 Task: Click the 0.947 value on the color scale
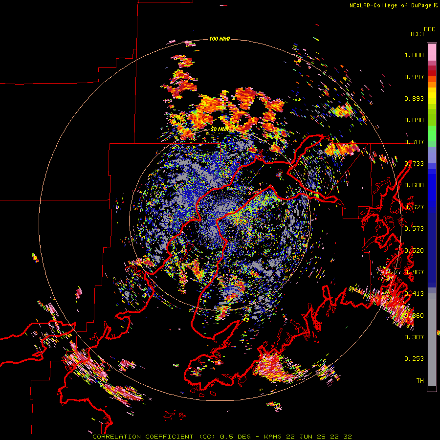(x=414, y=77)
